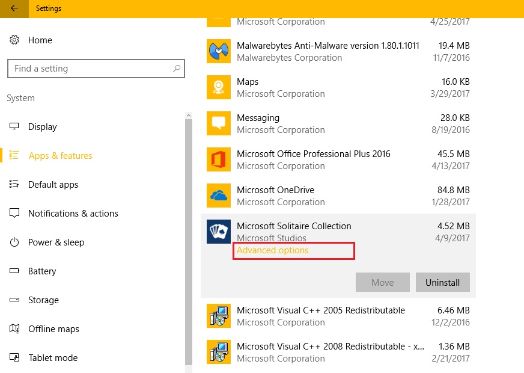Image resolution: width=524 pixels, height=373 pixels.
Task: Click the Messaging app icon
Action: pyautogui.click(x=218, y=124)
